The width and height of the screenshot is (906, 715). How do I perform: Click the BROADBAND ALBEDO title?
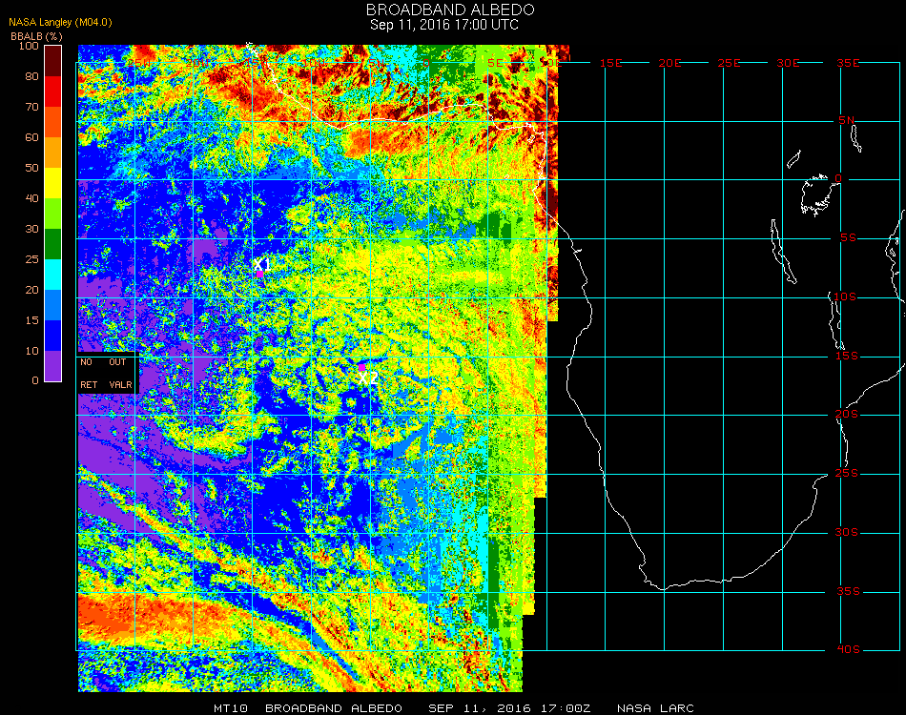click(450, 10)
